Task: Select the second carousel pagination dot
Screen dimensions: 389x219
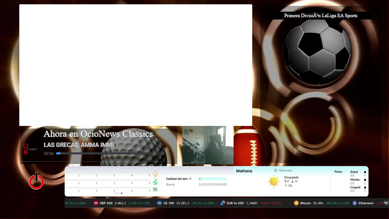Action: [118, 193]
